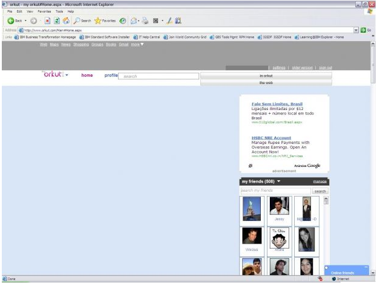Open the Statue of Liberty friend photo
The width and height of the screenshot is (380, 283).
[x=252, y=209]
